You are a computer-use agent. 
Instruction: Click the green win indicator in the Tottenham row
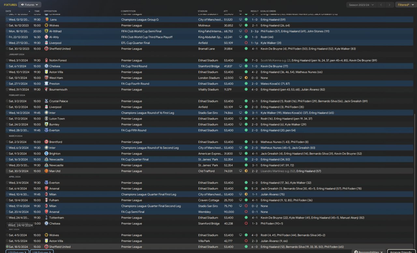point(246,218)
